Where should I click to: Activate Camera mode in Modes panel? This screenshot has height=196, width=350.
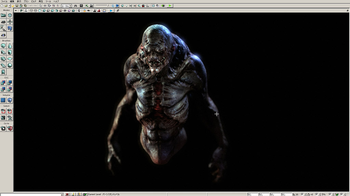coord(3,15)
